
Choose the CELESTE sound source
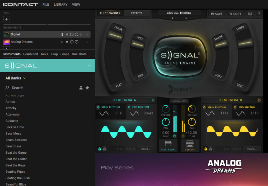pyautogui.click(x=190, y=145)
